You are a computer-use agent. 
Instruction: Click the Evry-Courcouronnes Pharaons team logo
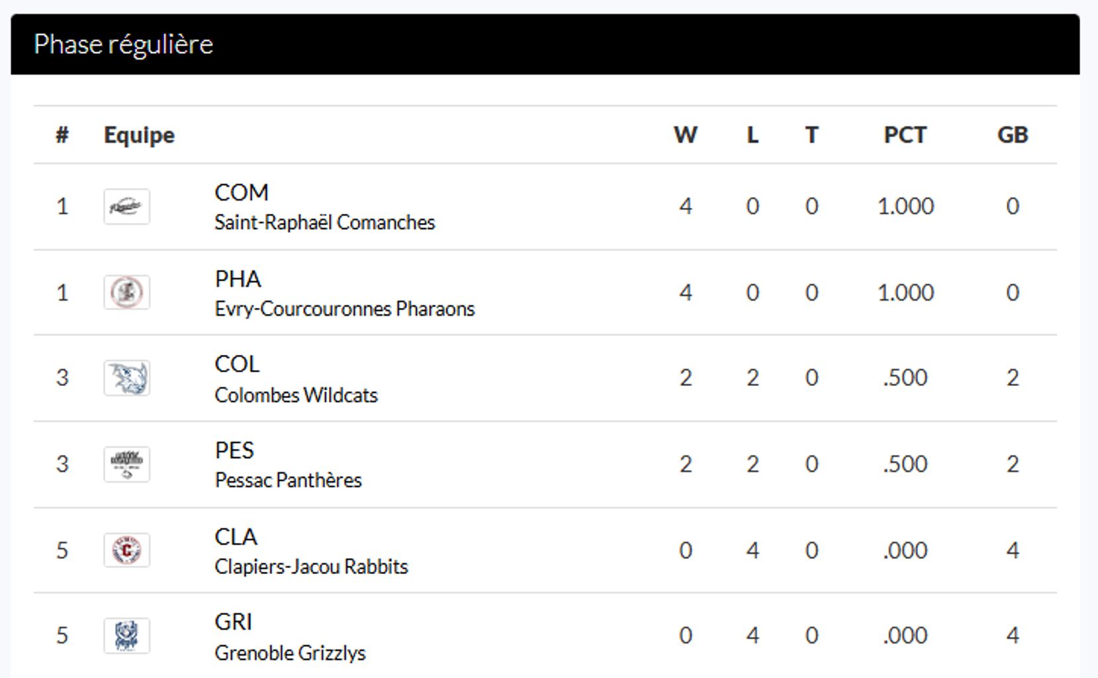126,293
